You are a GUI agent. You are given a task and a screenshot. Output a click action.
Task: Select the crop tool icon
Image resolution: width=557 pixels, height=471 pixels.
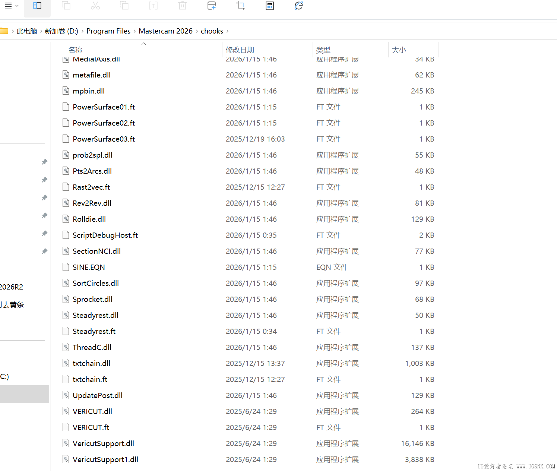click(x=241, y=6)
